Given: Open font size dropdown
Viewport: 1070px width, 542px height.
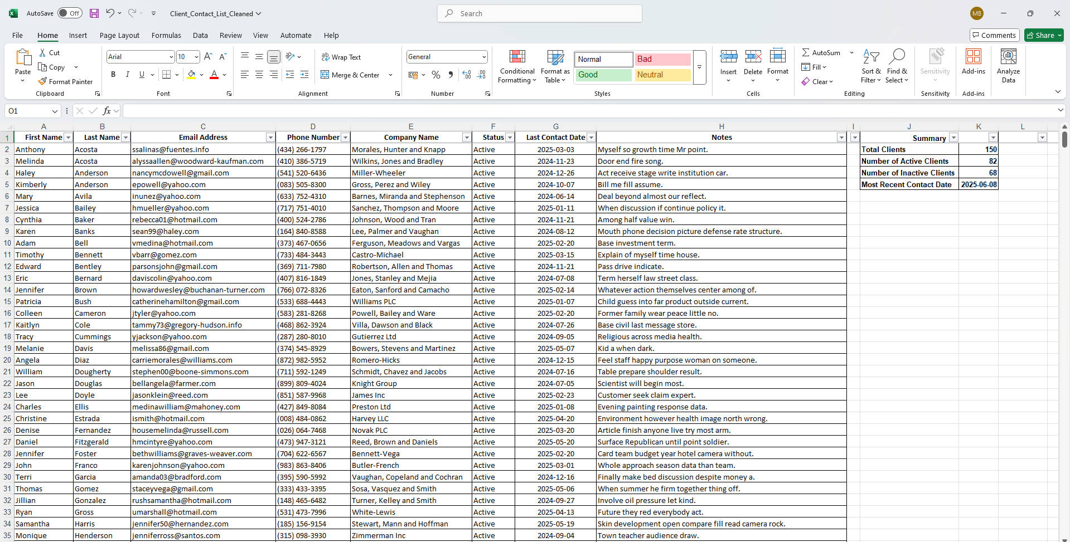Looking at the screenshot, I should coord(196,57).
